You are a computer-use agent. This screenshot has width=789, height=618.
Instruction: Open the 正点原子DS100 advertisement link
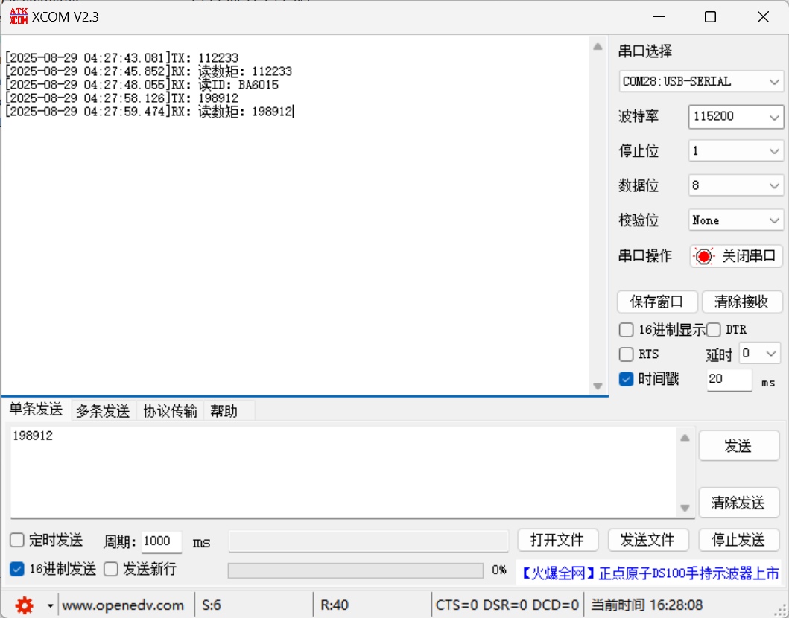click(x=649, y=573)
